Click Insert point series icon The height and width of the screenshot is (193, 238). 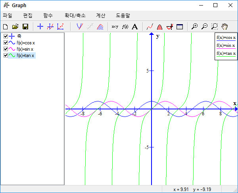tap(60, 27)
